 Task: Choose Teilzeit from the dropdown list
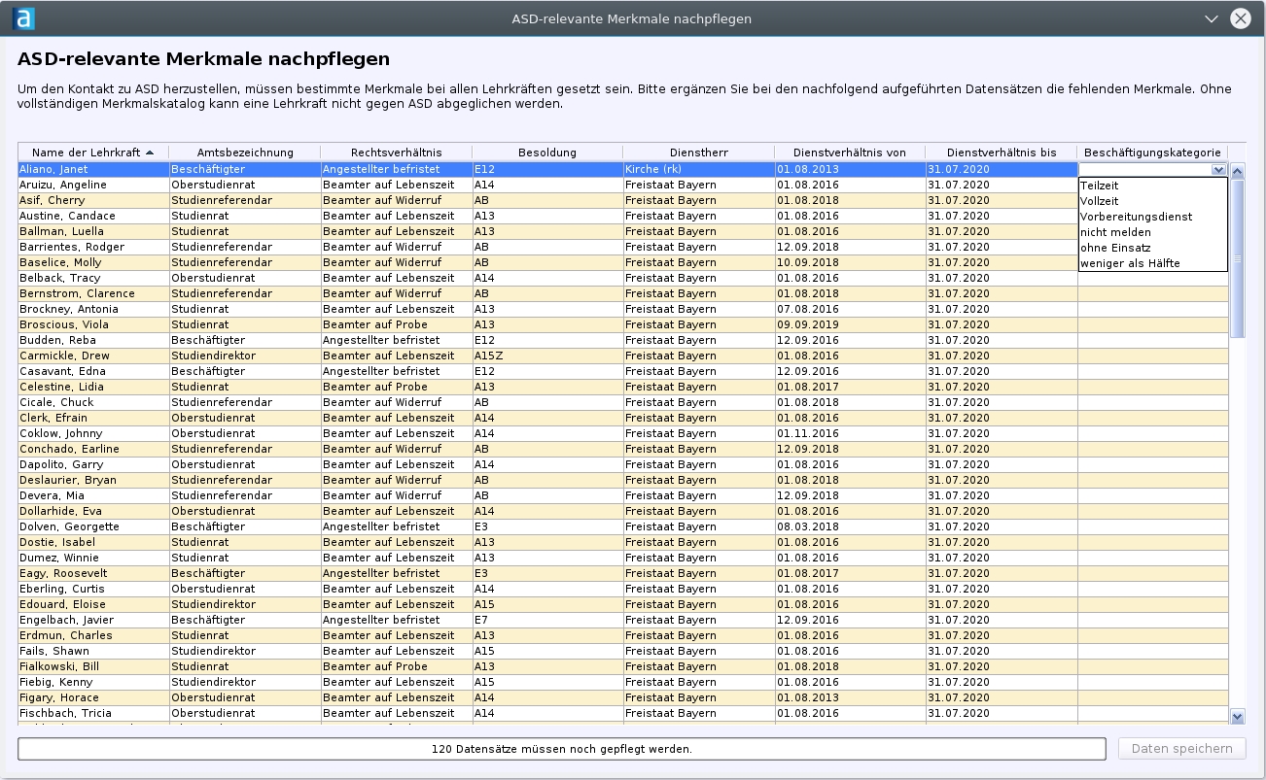pos(1152,186)
